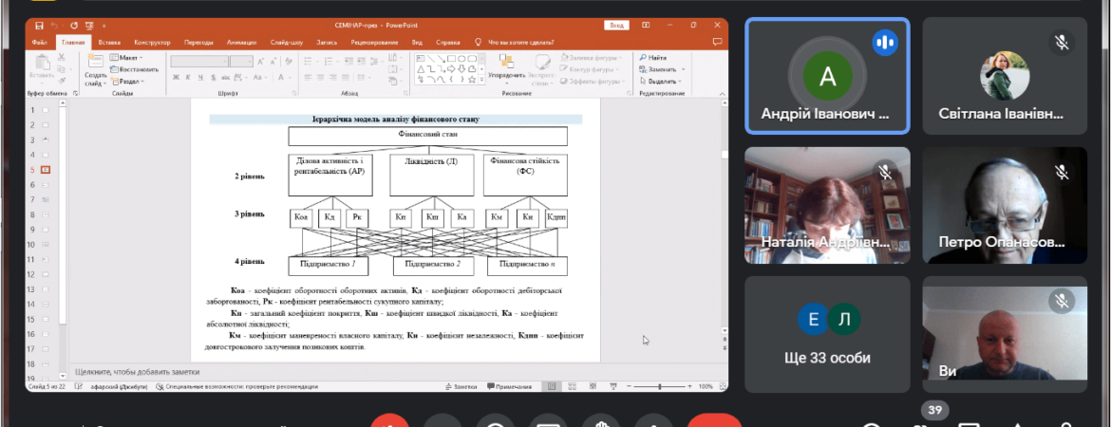Viewport: 1111px width, 427px height.
Task: Click the Вход sign-in button
Action: pyautogui.click(x=616, y=26)
